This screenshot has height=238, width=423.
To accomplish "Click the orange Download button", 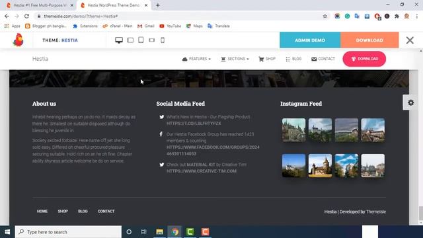I will [369, 40].
